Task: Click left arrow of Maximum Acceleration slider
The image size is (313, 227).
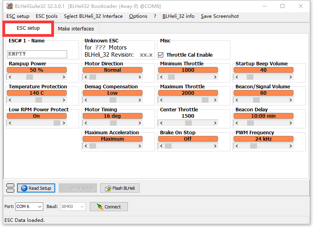Action: [x=86, y=146]
